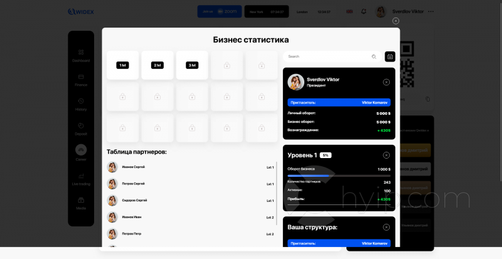The width and height of the screenshot is (502, 259).
Task: Click the 5% level badge
Action: (x=326, y=156)
